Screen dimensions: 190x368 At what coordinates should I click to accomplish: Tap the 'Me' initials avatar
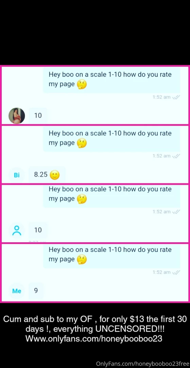pos(17,291)
